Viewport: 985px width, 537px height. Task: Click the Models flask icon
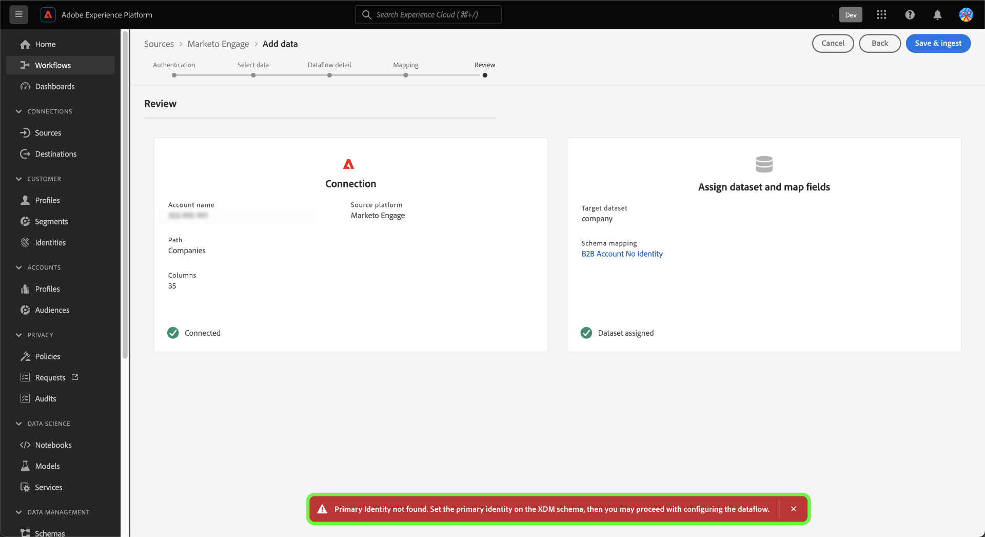tap(25, 466)
